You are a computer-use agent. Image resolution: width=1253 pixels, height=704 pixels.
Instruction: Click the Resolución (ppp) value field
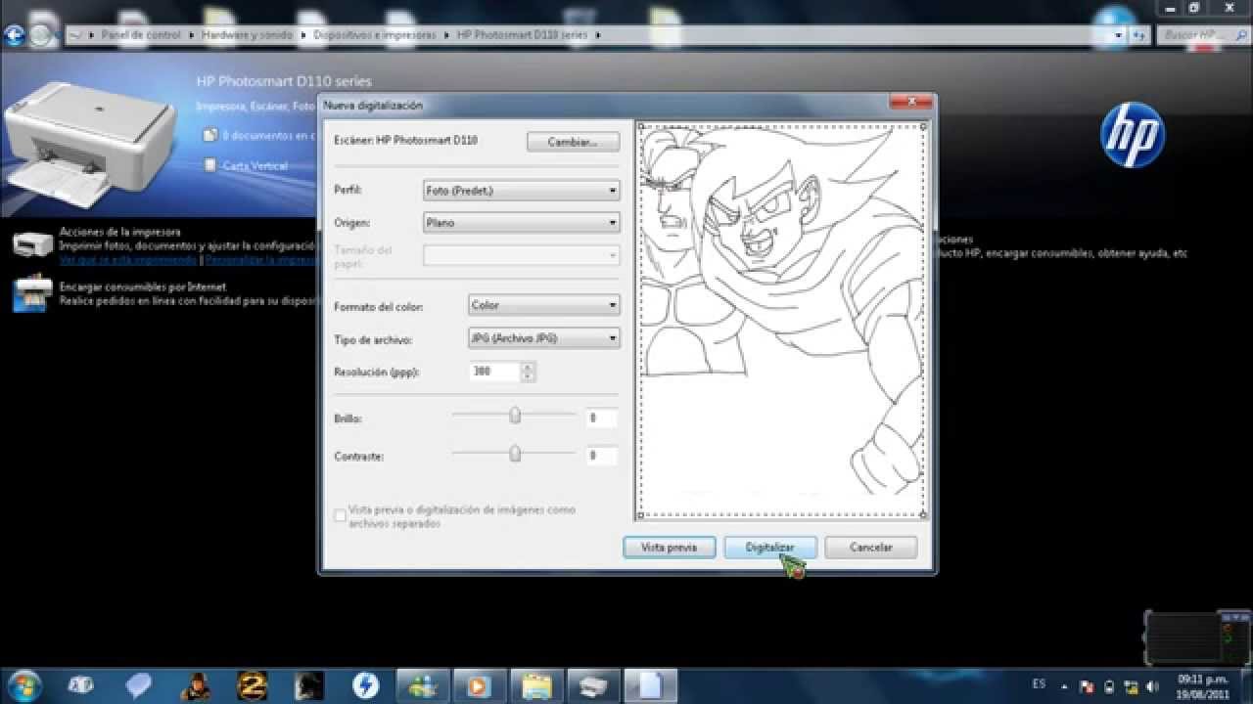click(x=495, y=372)
